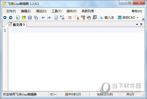Click the A-to-B replace icon
This screenshot has width=147, height=99.
[x=62, y=18]
